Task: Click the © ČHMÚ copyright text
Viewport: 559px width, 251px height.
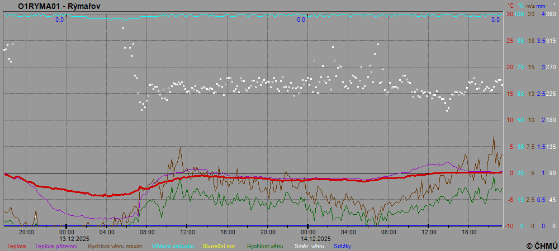Action: pyautogui.click(x=542, y=245)
